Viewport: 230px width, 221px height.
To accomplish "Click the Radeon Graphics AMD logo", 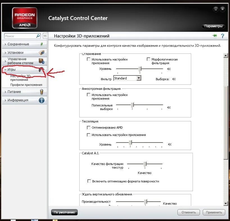I will [25, 18].
